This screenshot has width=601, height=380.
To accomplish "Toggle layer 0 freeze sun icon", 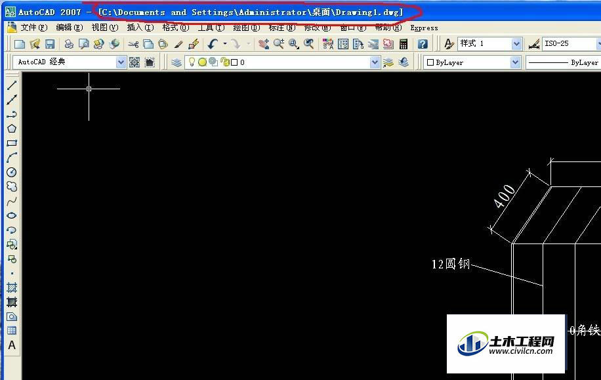I will (202, 62).
